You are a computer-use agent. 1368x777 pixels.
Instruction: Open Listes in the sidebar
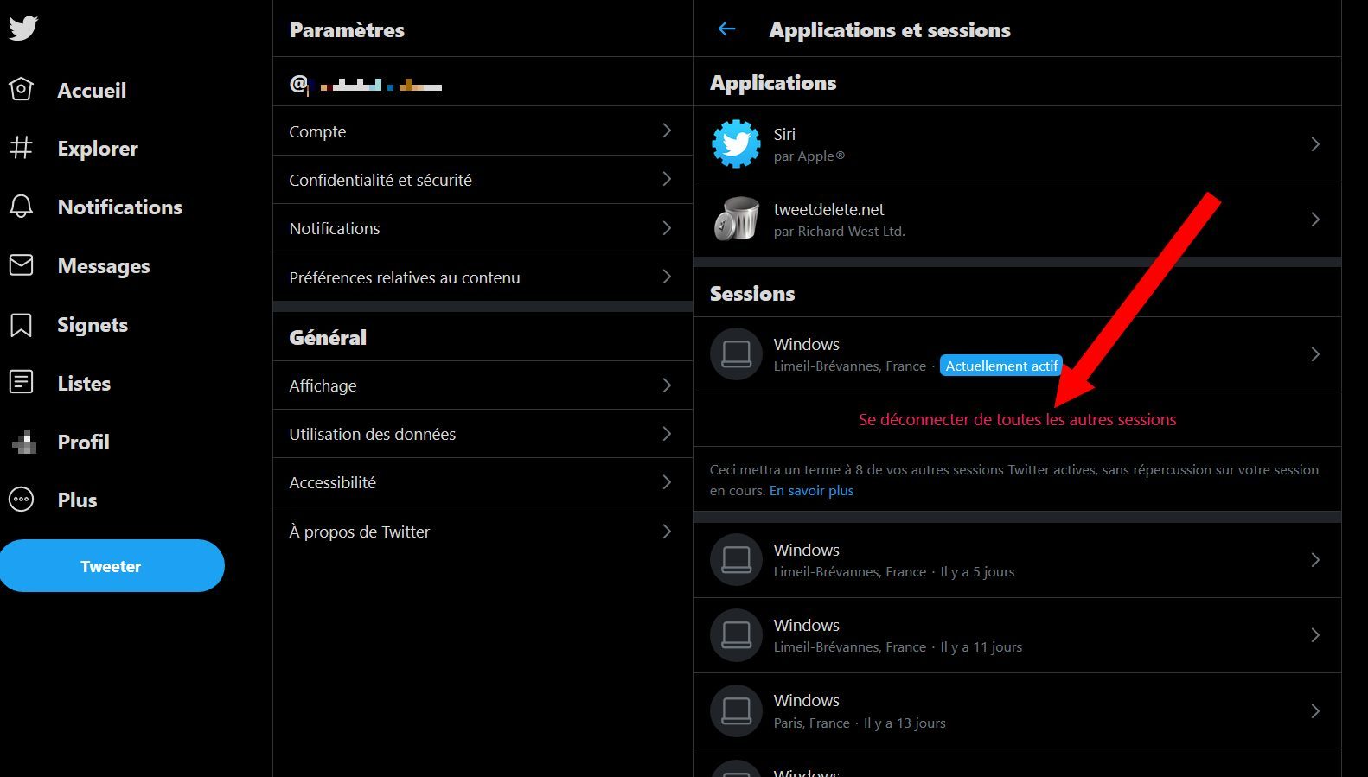pyautogui.click(x=84, y=384)
